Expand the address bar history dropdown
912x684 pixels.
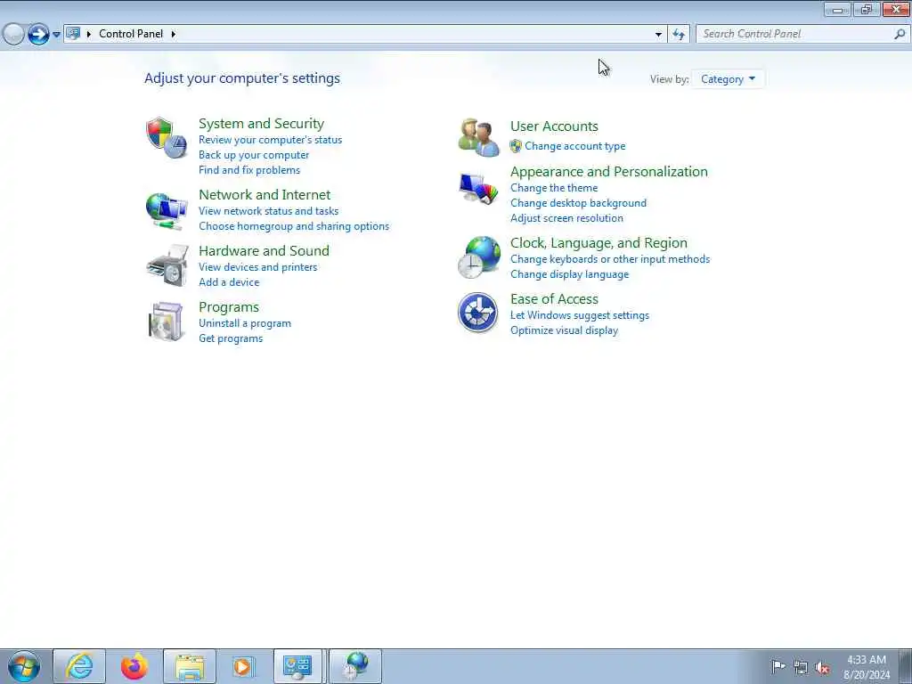click(x=658, y=35)
